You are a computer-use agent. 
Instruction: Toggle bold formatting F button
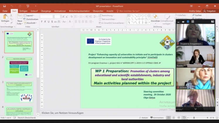point(42,21)
